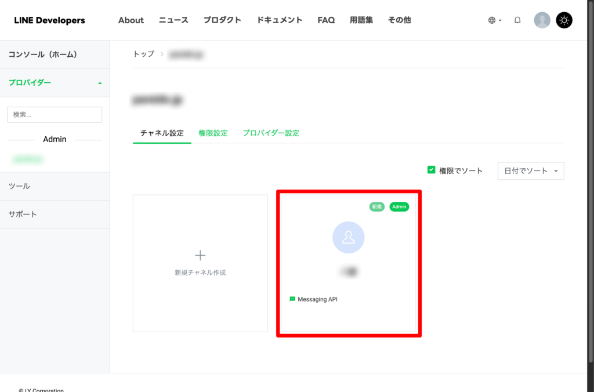594x392 pixels.
Task: Switch to the 権限設定 tab
Action: click(x=213, y=133)
